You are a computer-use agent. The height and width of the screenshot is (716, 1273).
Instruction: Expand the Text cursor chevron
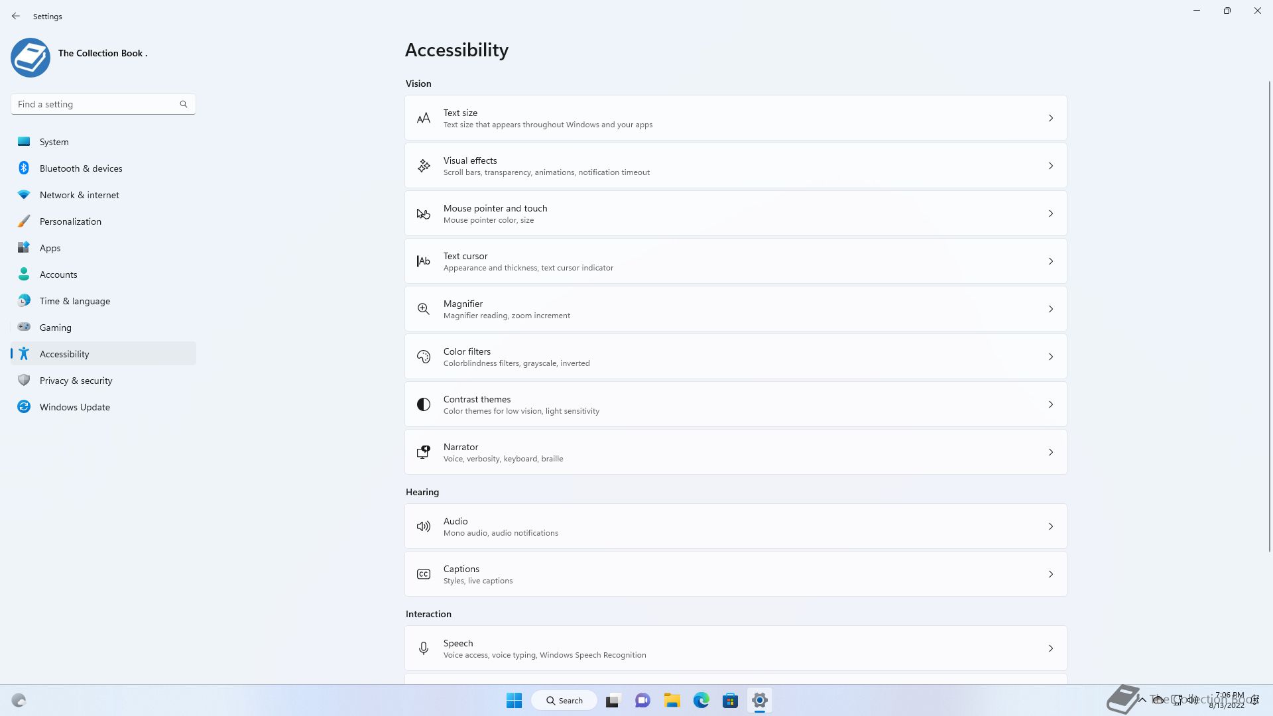1051,261
